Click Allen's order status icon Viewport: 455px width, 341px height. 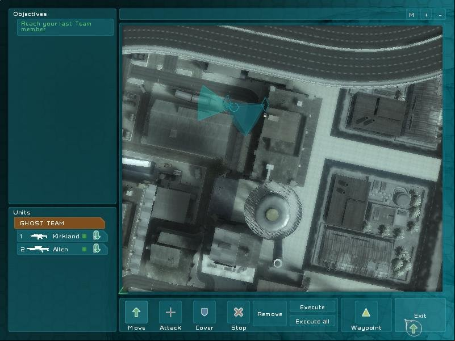(x=97, y=248)
